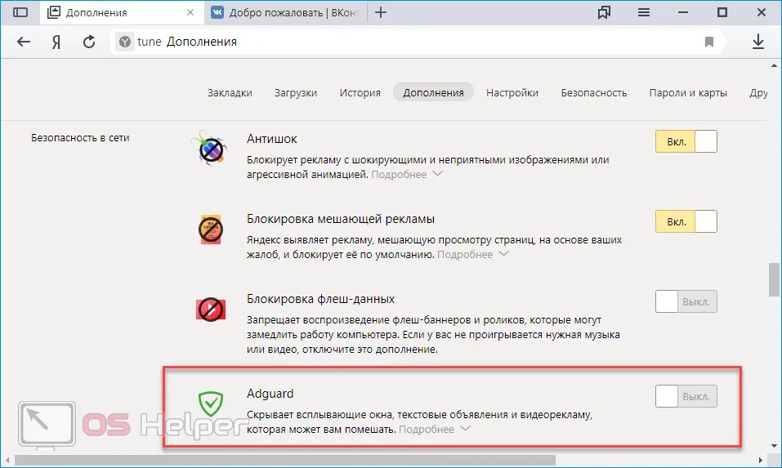Viewport: 782px width, 468px height.
Task: Close the Дополнения tab
Action: tap(190, 12)
